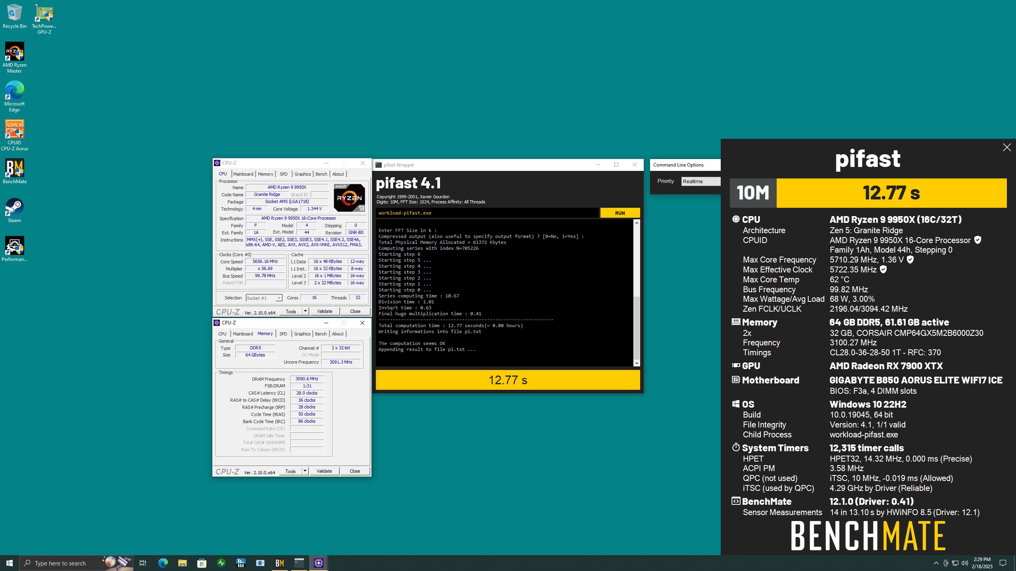Click Close button in bottom CPU-Z
The height and width of the screenshot is (571, 1016).
coord(355,471)
